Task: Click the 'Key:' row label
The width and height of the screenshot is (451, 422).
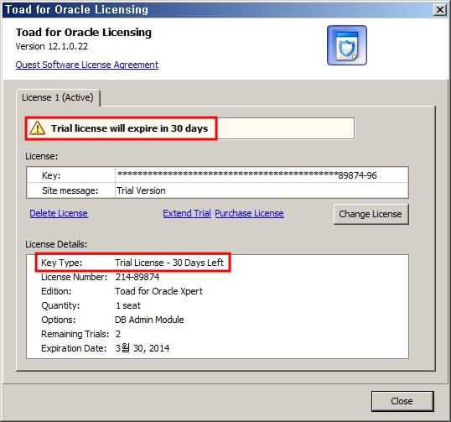Action: pos(51,175)
